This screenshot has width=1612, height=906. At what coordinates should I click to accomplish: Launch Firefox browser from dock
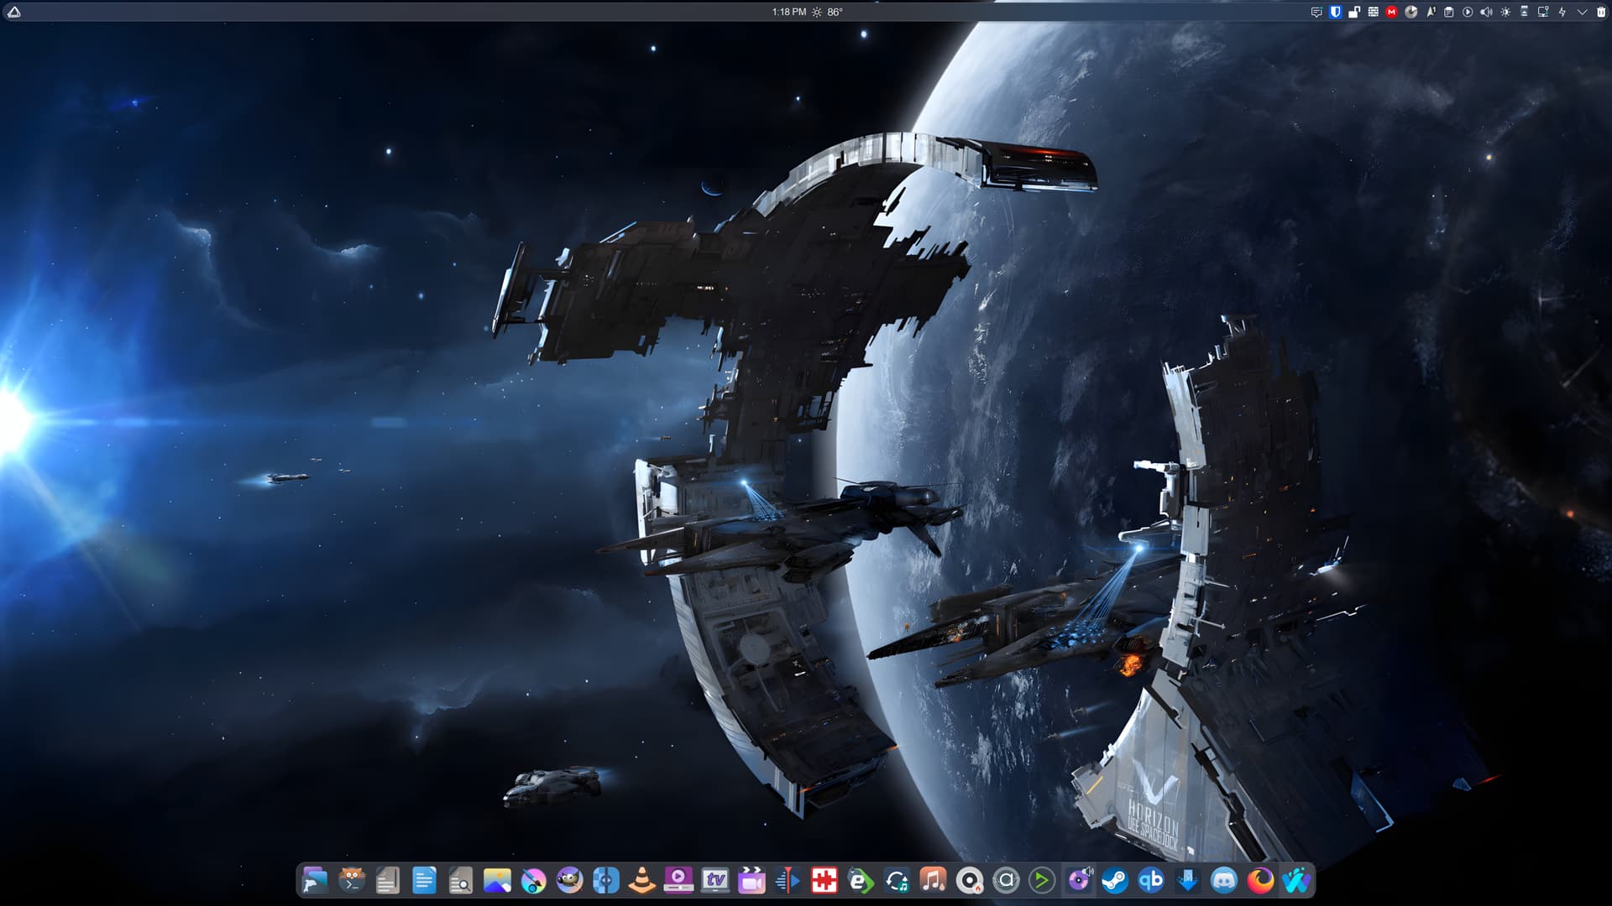click(1260, 880)
